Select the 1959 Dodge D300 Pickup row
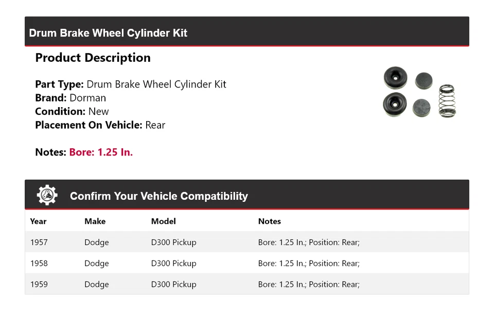Viewport: 494px width, 311px height. [246, 284]
